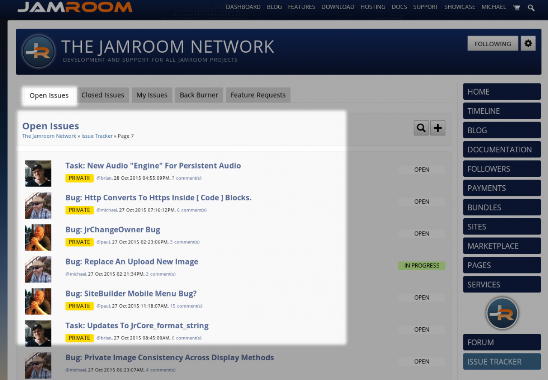This screenshot has width=548, height=380.
Task: Click @michael on the Replace An Upload issue
Action: [76, 274]
